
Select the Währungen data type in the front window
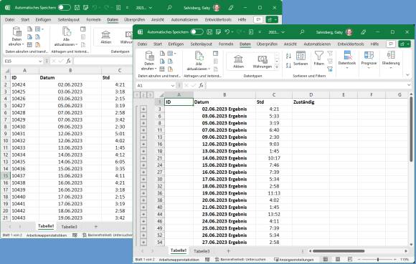coord(263,62)
